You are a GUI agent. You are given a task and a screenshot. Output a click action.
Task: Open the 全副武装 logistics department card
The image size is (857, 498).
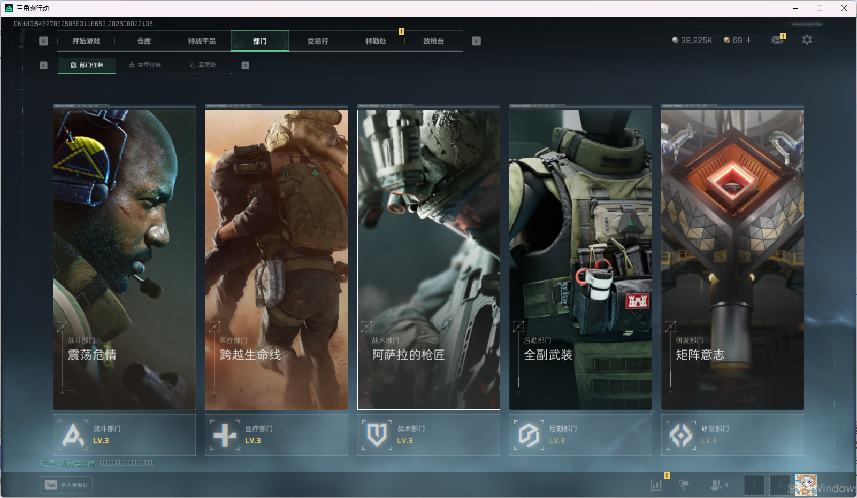click(580, 260)
